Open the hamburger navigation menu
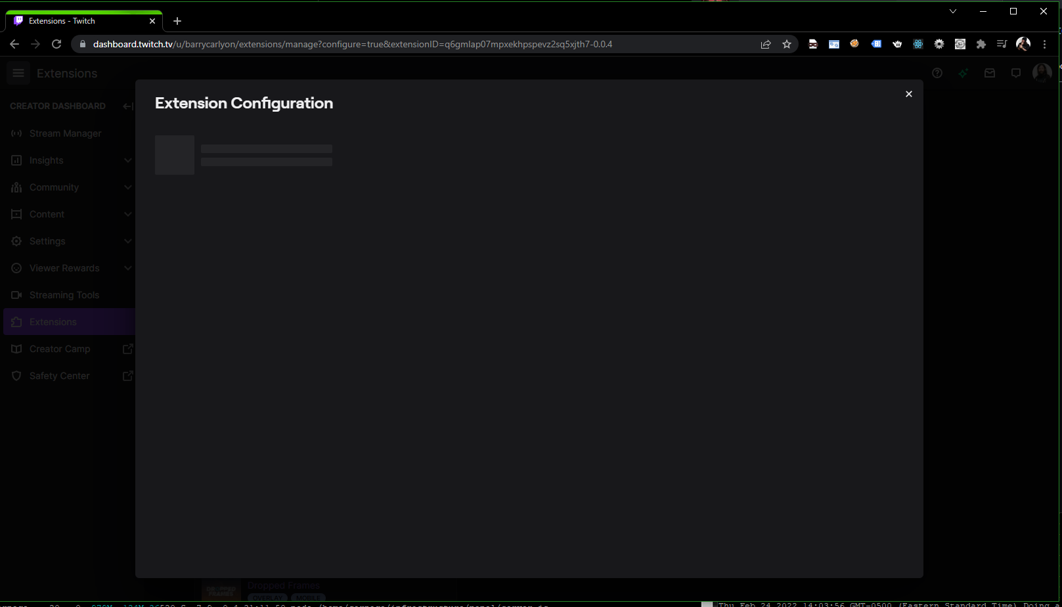This screenshot has width=1062, height=607. tap(18, 73)
